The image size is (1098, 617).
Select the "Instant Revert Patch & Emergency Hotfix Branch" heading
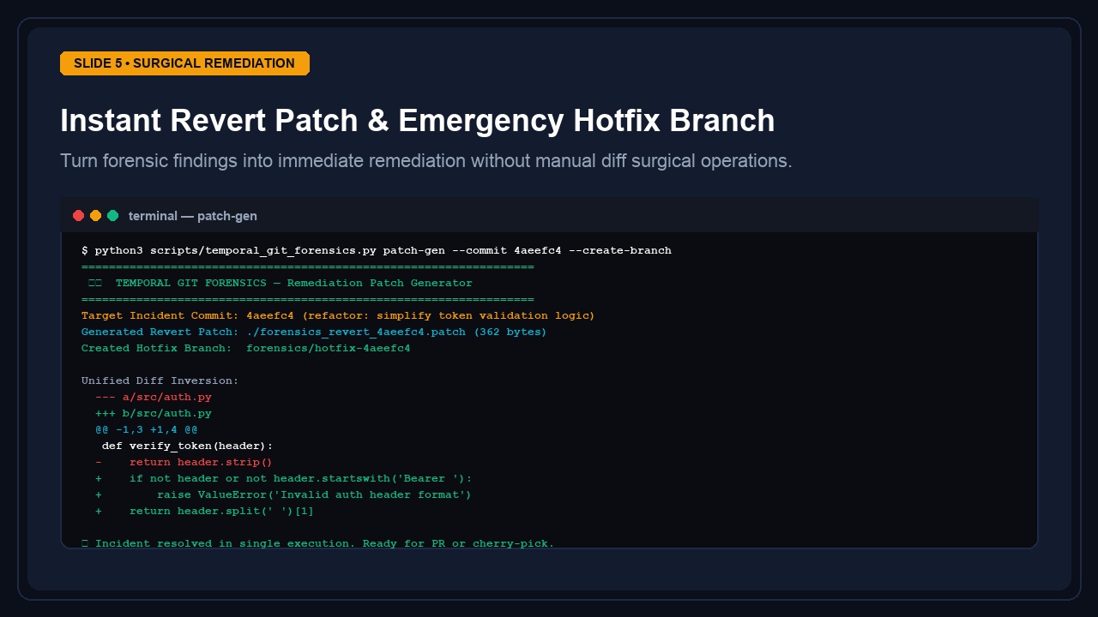(418, 121)
